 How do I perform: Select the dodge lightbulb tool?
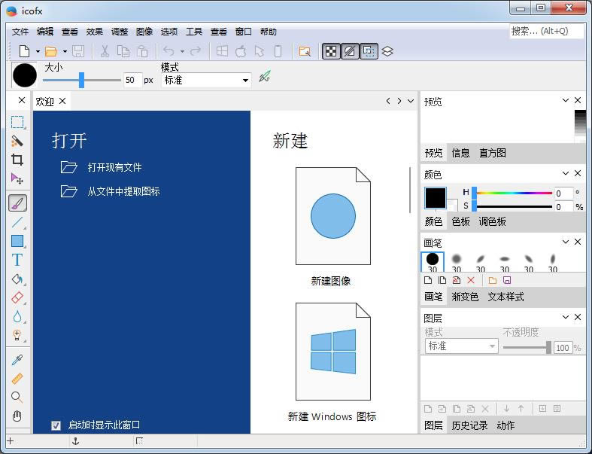[17, 335]
